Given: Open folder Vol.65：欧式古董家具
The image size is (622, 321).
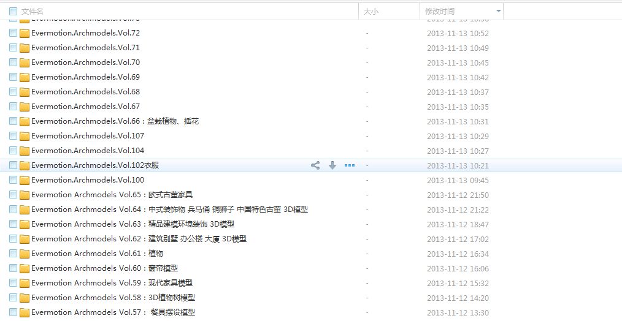Looking at the screenshot, I should point(112,195).
